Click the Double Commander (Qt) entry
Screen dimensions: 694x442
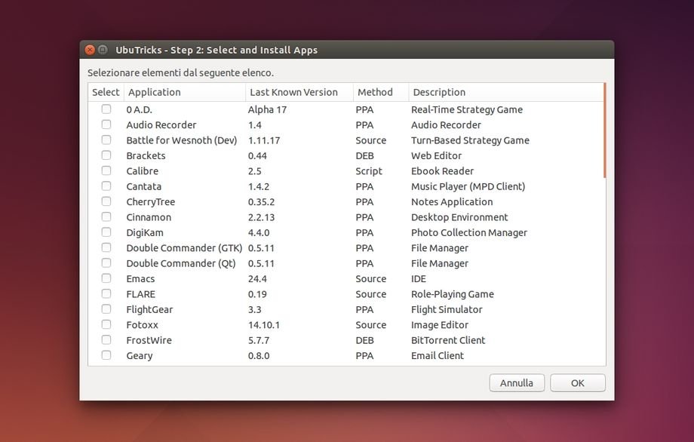180,263
